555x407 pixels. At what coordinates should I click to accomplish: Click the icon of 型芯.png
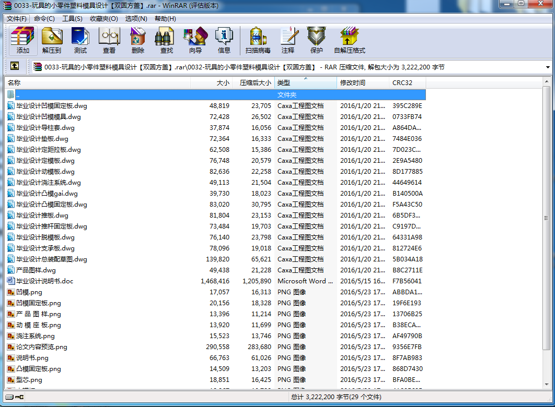coord(11,380)
